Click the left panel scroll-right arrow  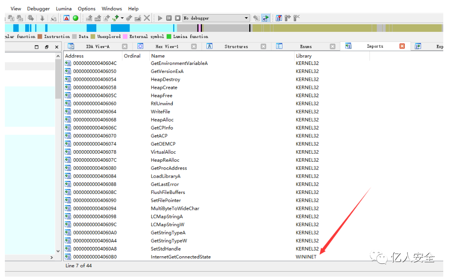[52, 258]
